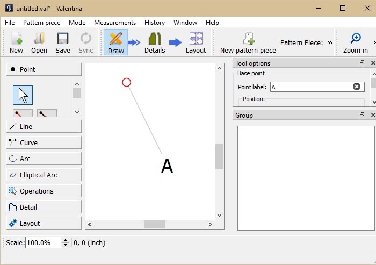Close the Group panel
This screenshot has width=376, height=265.
pos(373,115)
